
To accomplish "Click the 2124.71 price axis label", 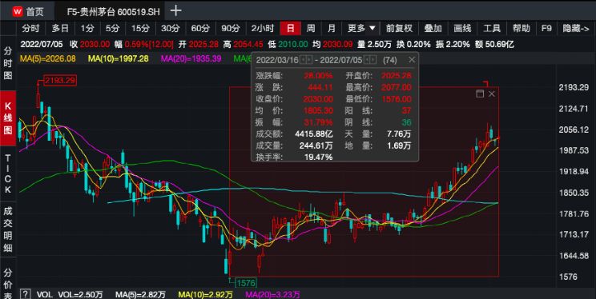I will tap(574, 110).
